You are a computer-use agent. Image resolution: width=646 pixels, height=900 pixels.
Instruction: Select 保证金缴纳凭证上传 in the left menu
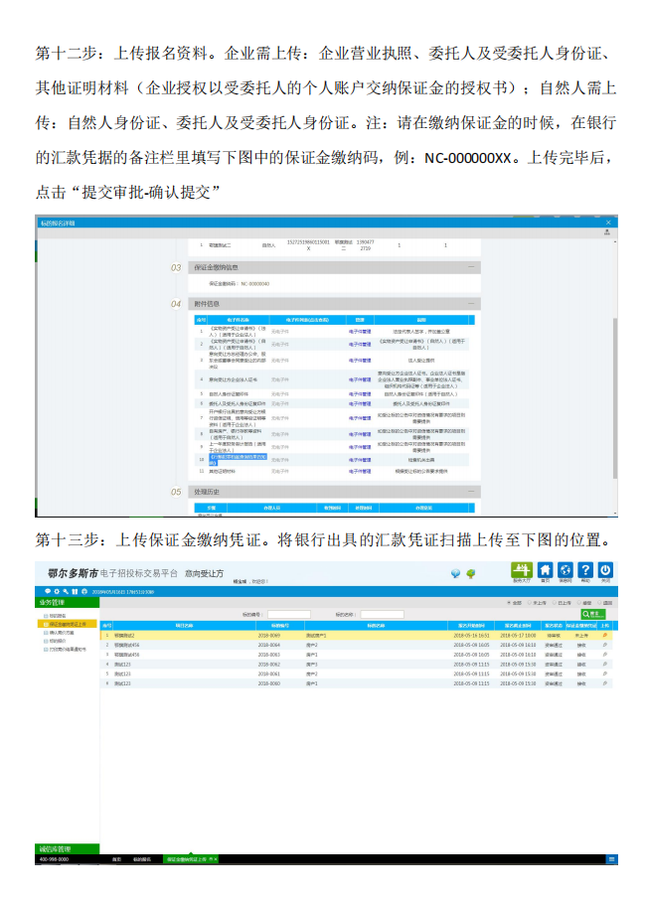68,624
